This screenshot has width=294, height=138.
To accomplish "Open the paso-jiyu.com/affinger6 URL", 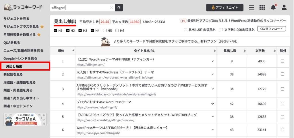I will click(x=98, y=133).
